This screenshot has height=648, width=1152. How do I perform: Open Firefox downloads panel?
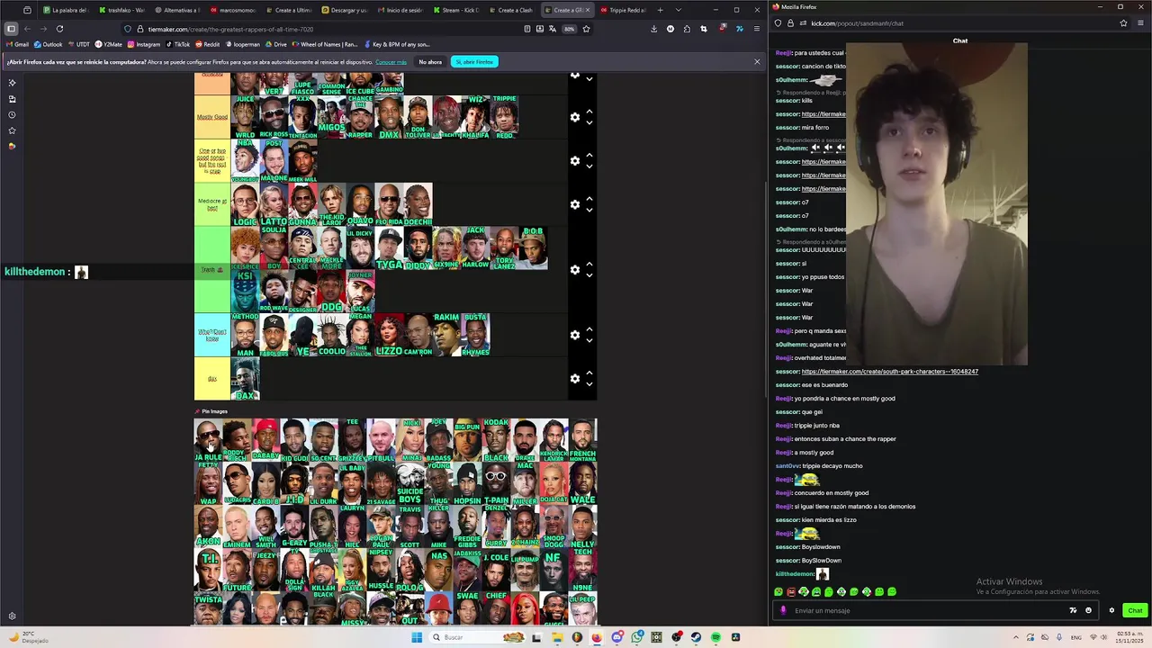pyautogui.click(x=654, y=29)
